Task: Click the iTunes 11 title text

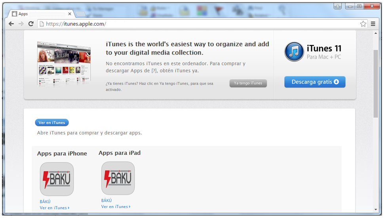Action: (324, 48)
